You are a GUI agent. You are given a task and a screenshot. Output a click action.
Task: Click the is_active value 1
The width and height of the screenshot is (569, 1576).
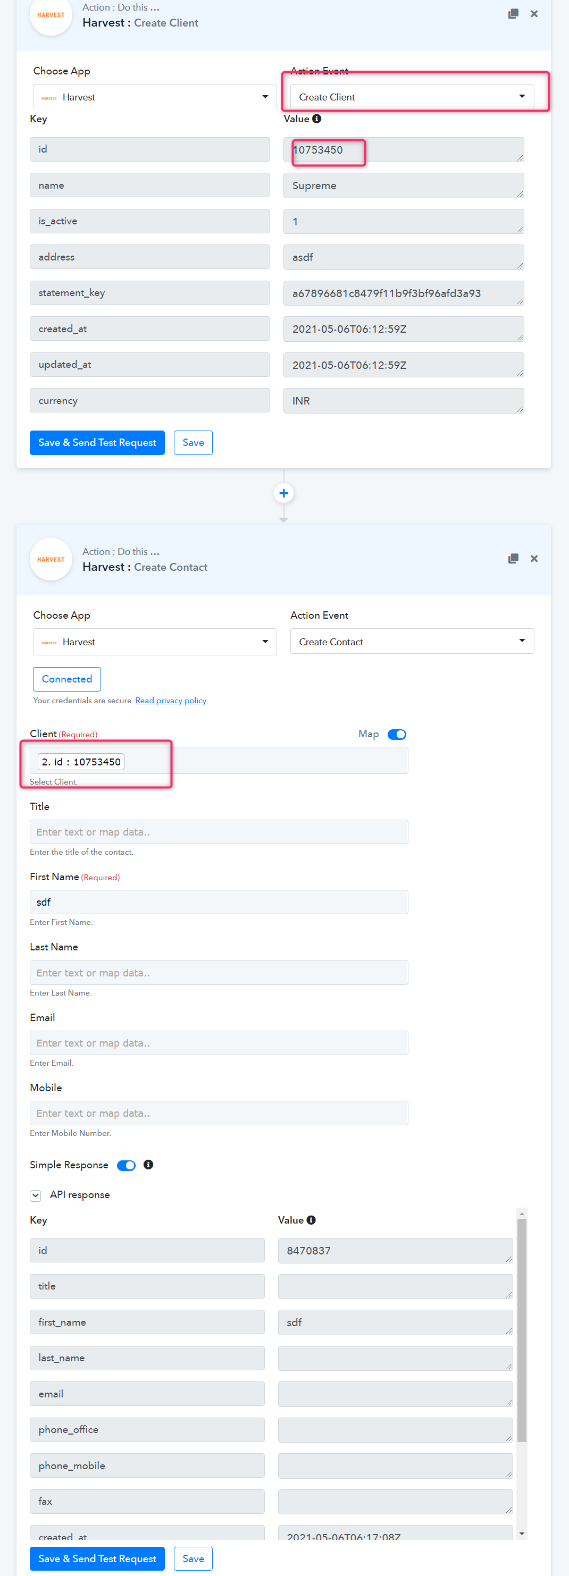(404, 222)
